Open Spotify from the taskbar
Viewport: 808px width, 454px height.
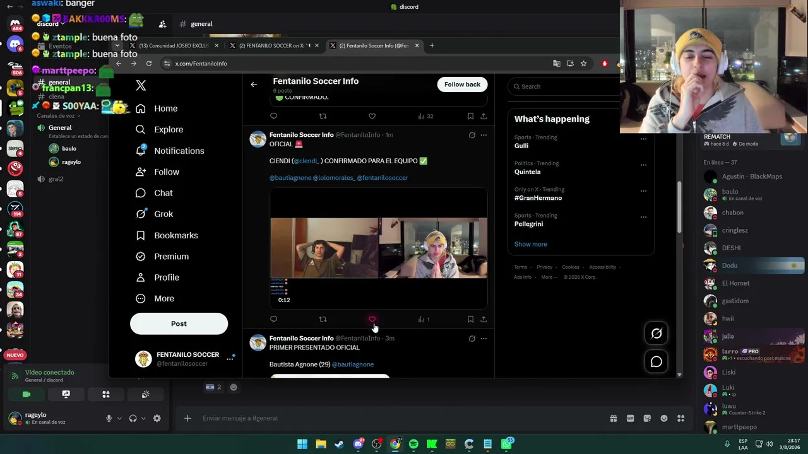click(413, 444)
